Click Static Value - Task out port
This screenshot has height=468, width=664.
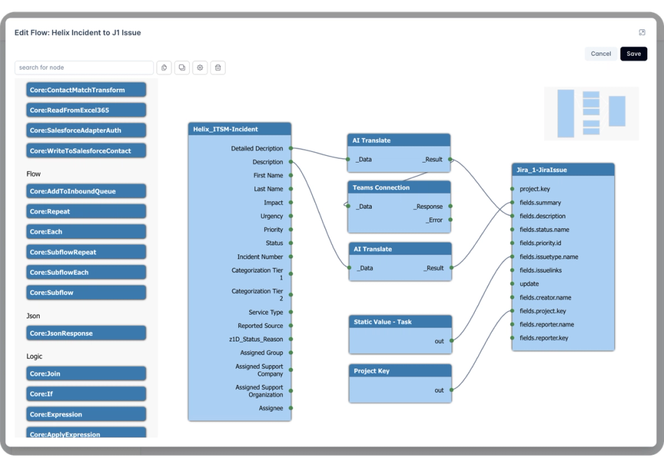tap(452, 341)
